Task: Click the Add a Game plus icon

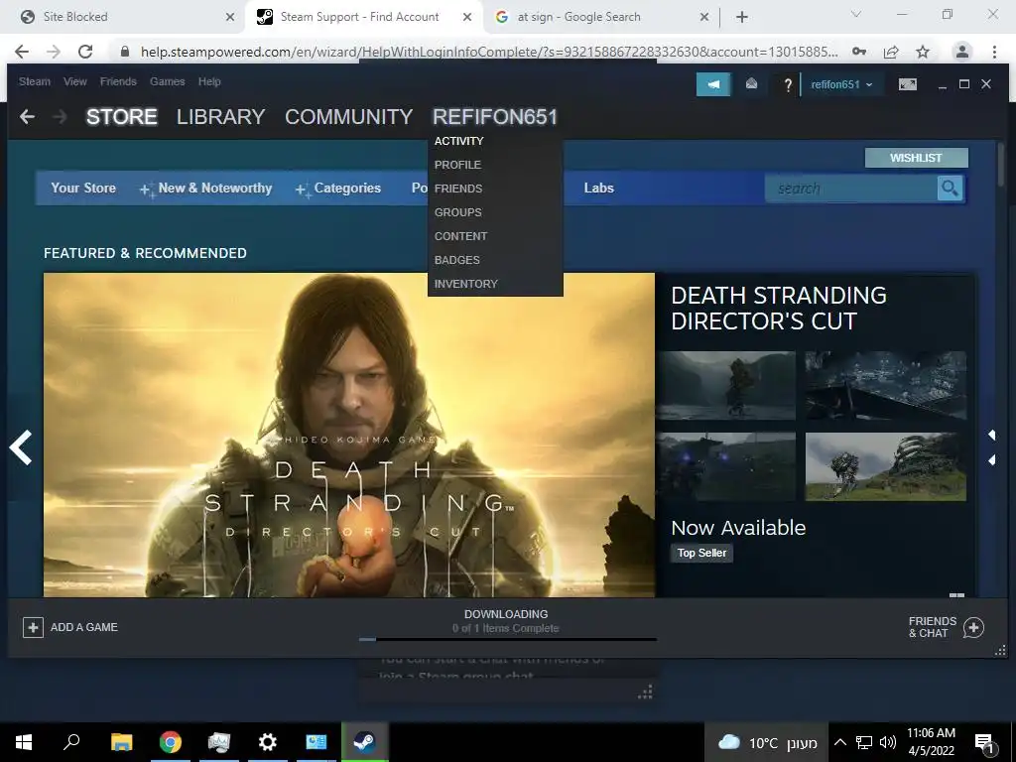Action: click(x=33, y=627)
